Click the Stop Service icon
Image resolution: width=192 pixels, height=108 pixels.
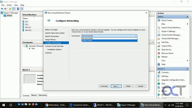click(x=159, y=49)
